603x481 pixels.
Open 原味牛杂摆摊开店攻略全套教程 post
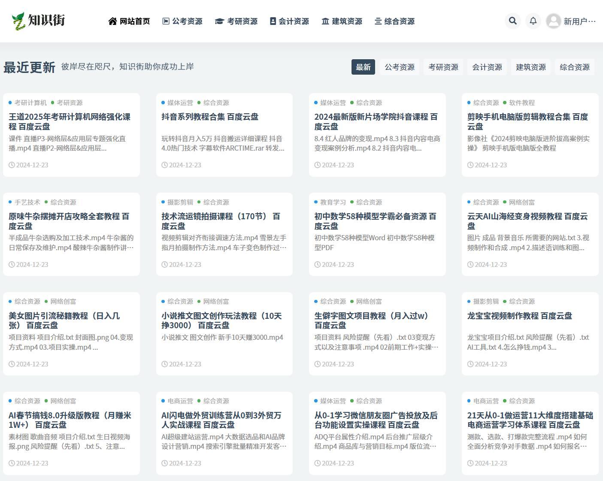(69, 221)
